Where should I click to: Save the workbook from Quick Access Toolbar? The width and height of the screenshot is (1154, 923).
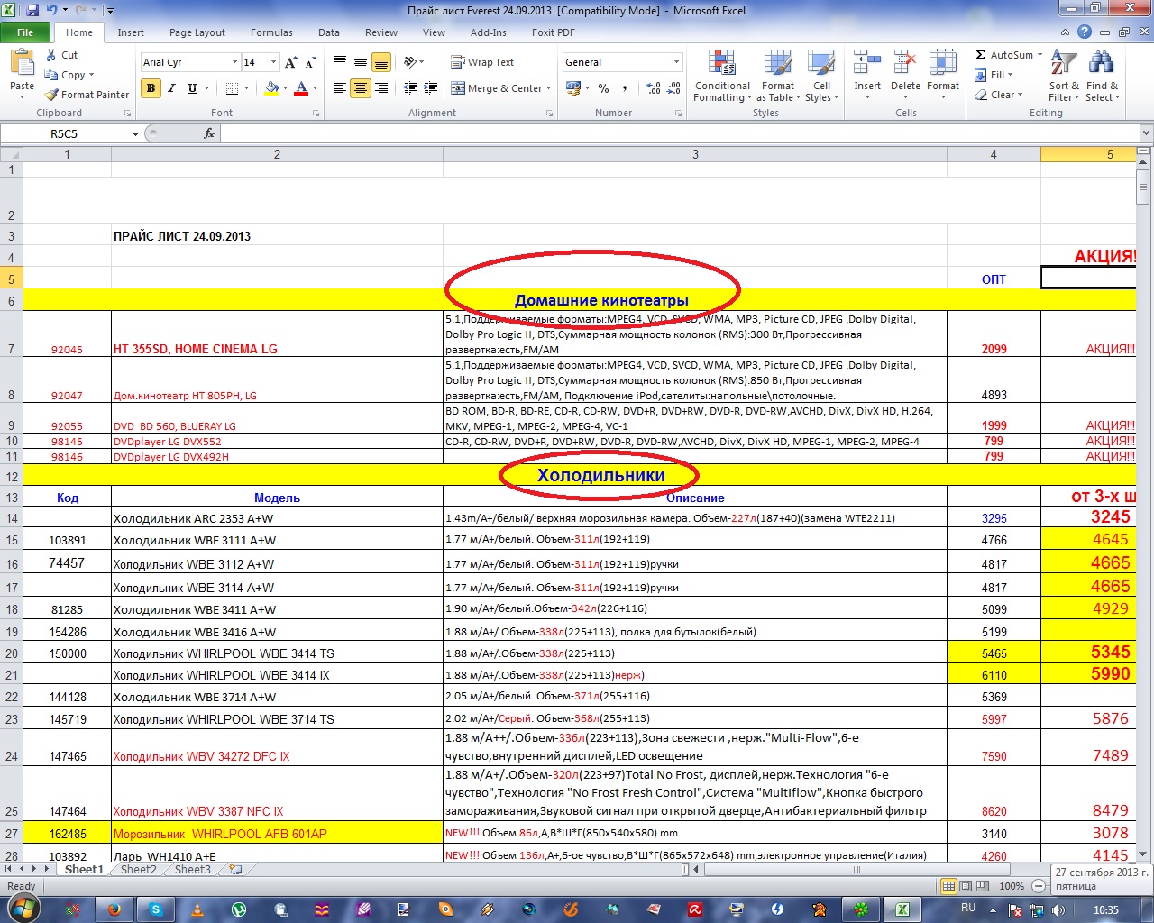(32, 11)
